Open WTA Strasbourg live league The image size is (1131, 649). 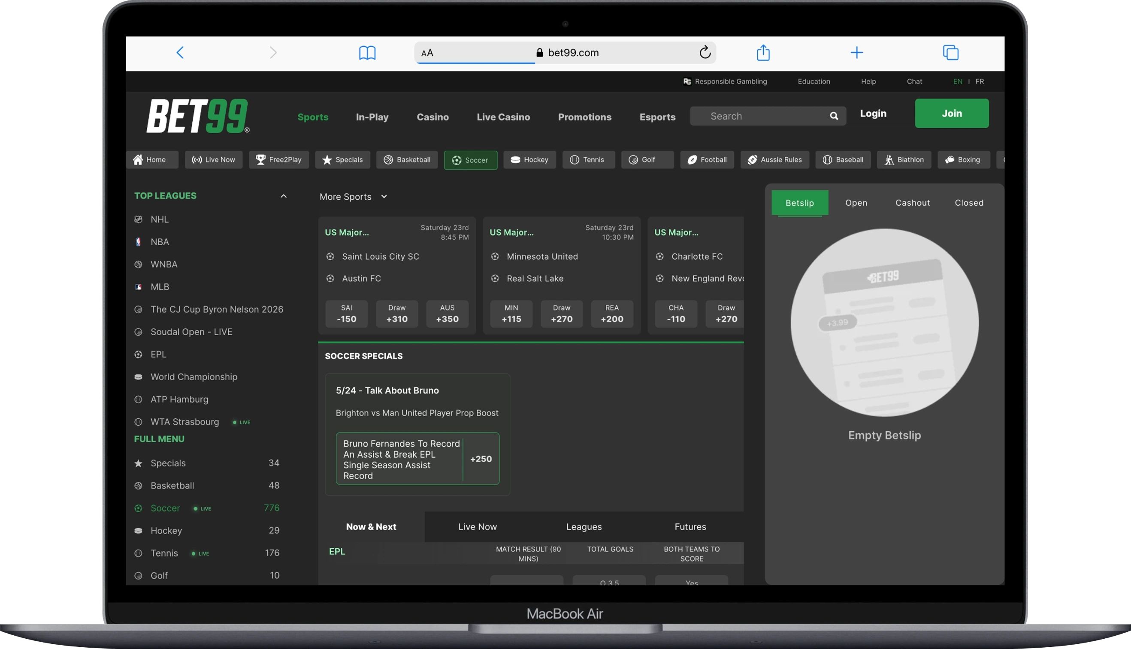[x=184, y=422]
